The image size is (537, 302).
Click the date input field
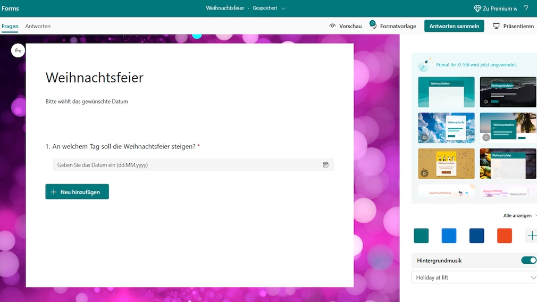186,165
